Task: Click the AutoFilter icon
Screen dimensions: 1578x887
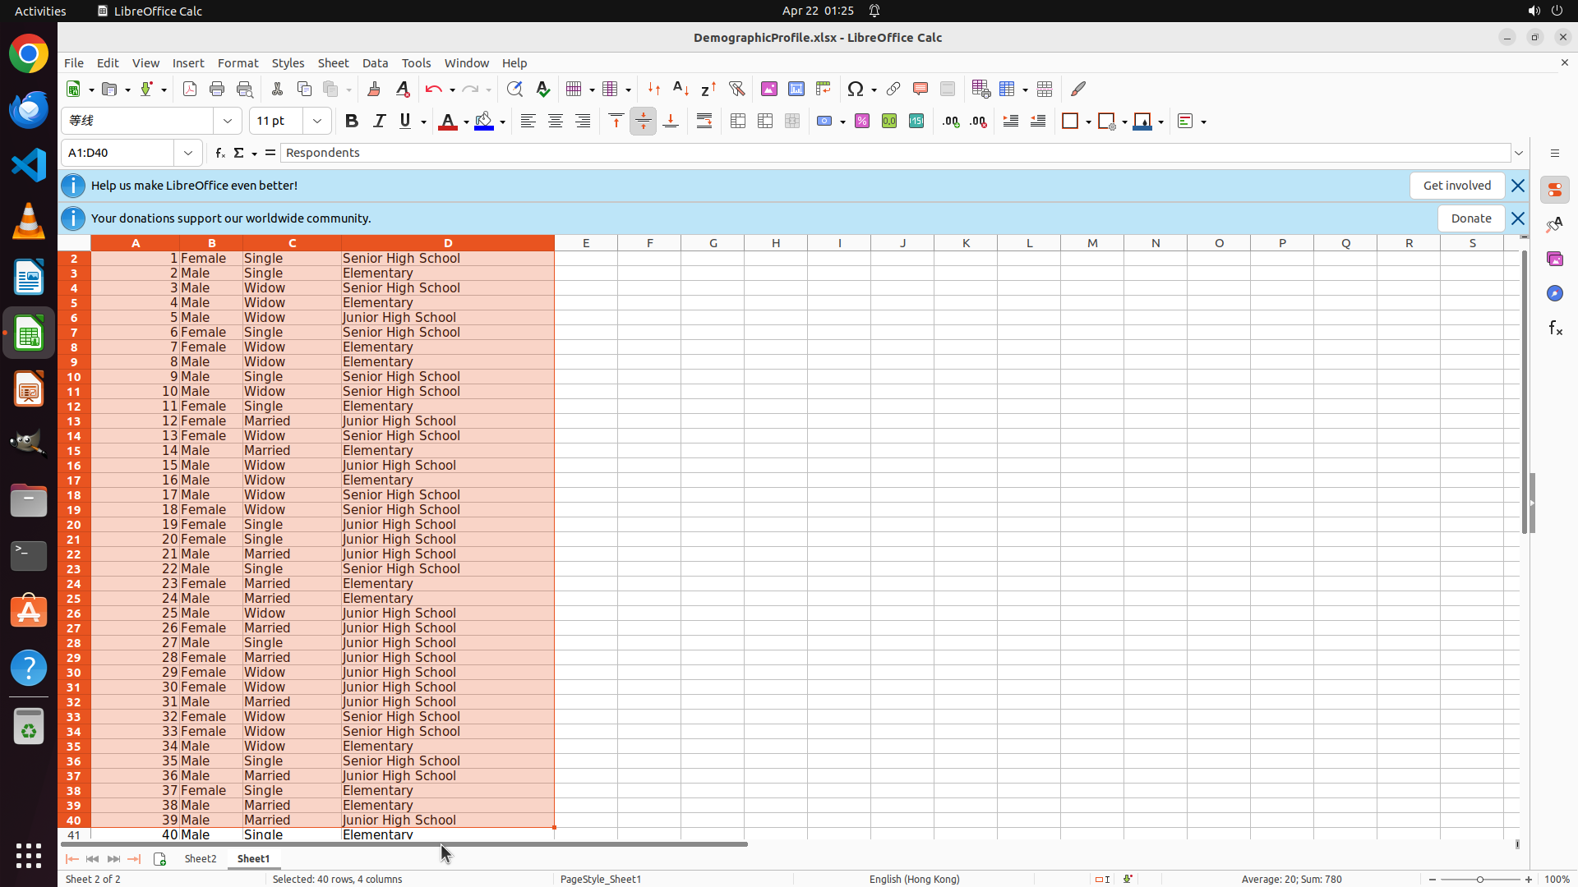Action: 736,89
